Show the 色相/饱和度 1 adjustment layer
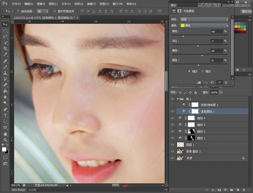 172,104
